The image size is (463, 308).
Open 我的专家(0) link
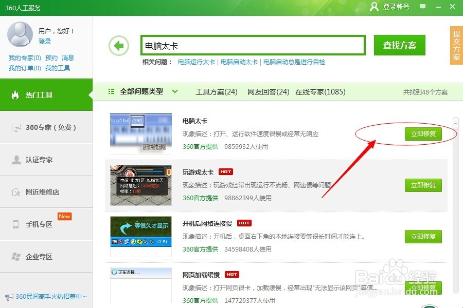click(x=25, y=58)
